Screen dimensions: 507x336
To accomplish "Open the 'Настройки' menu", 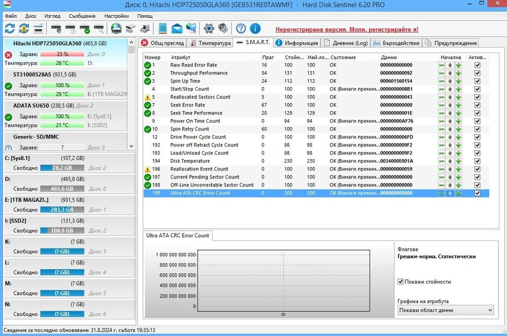I will (x=116, y=16).
